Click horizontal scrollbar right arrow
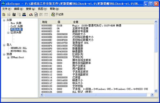The image size is (160, 103). click(x=152, y=95)
